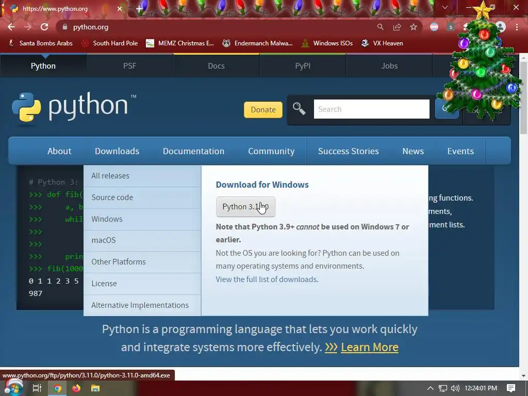Click the site search magnifier icon

(x=299, y=109)
